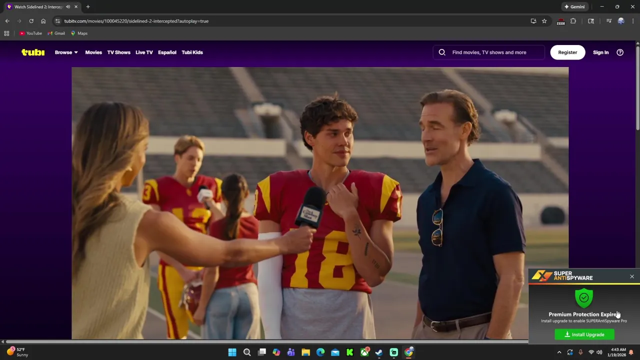Open the Maps bookmark

79,33
